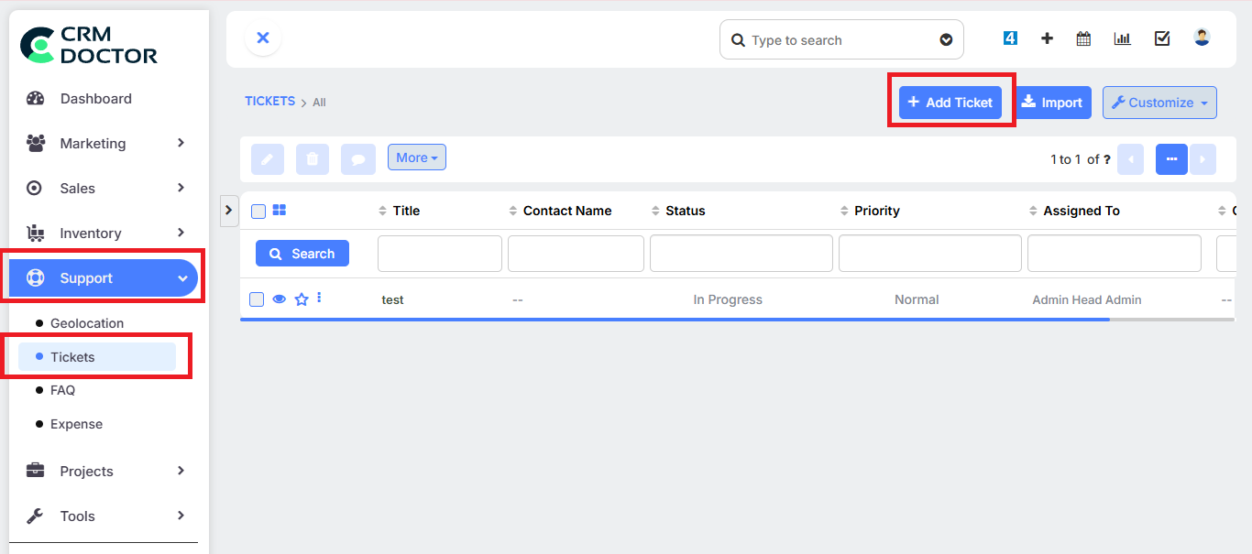This screenshot has width=1252, height=554.
Task: Check the test ticket row checkbox
Action: tap(257, 299)
